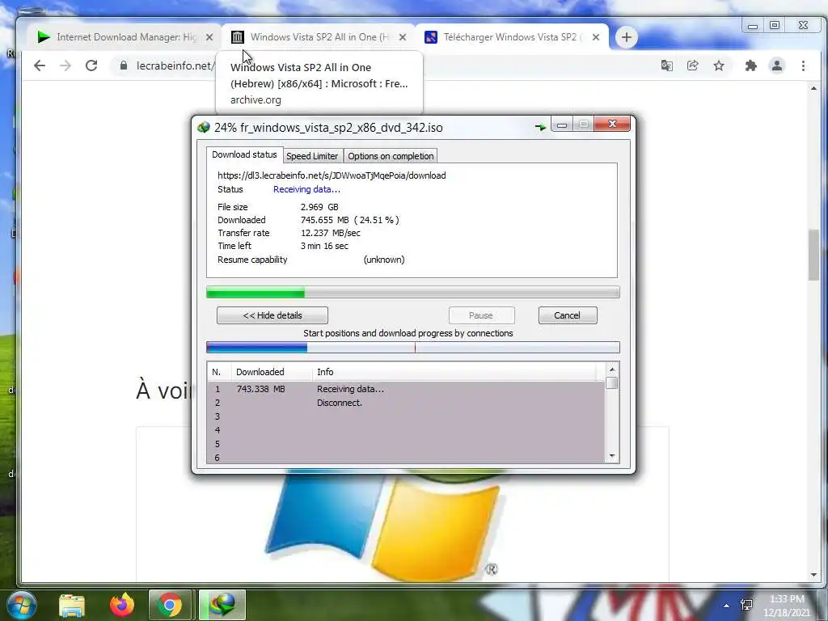Open Windows Explorer from taskbar
828x621 pixels.
point(72,605)
